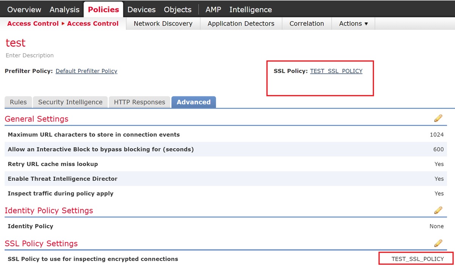Edit Identity Policy Settings via pencil icon
Screen dimensions: 455x267
pyautogui.click(x=438, y=210)
